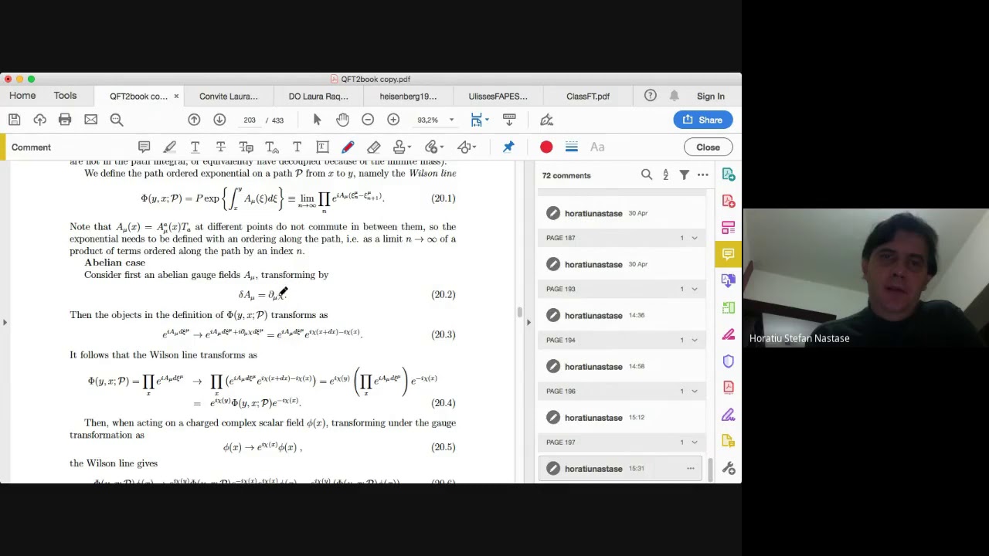Toggle keep tool selected pin
989x556 pixels.
508,147
